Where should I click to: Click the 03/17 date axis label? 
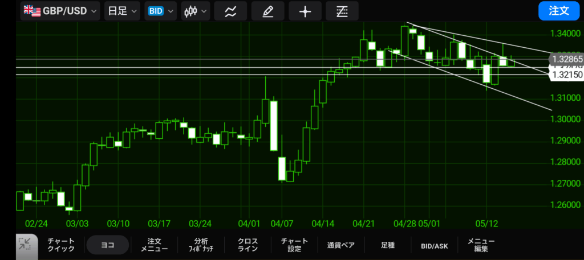pos(159,224)
